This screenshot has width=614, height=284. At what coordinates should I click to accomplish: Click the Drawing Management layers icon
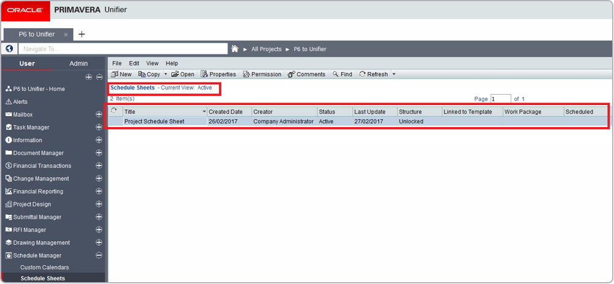[9, 242]
